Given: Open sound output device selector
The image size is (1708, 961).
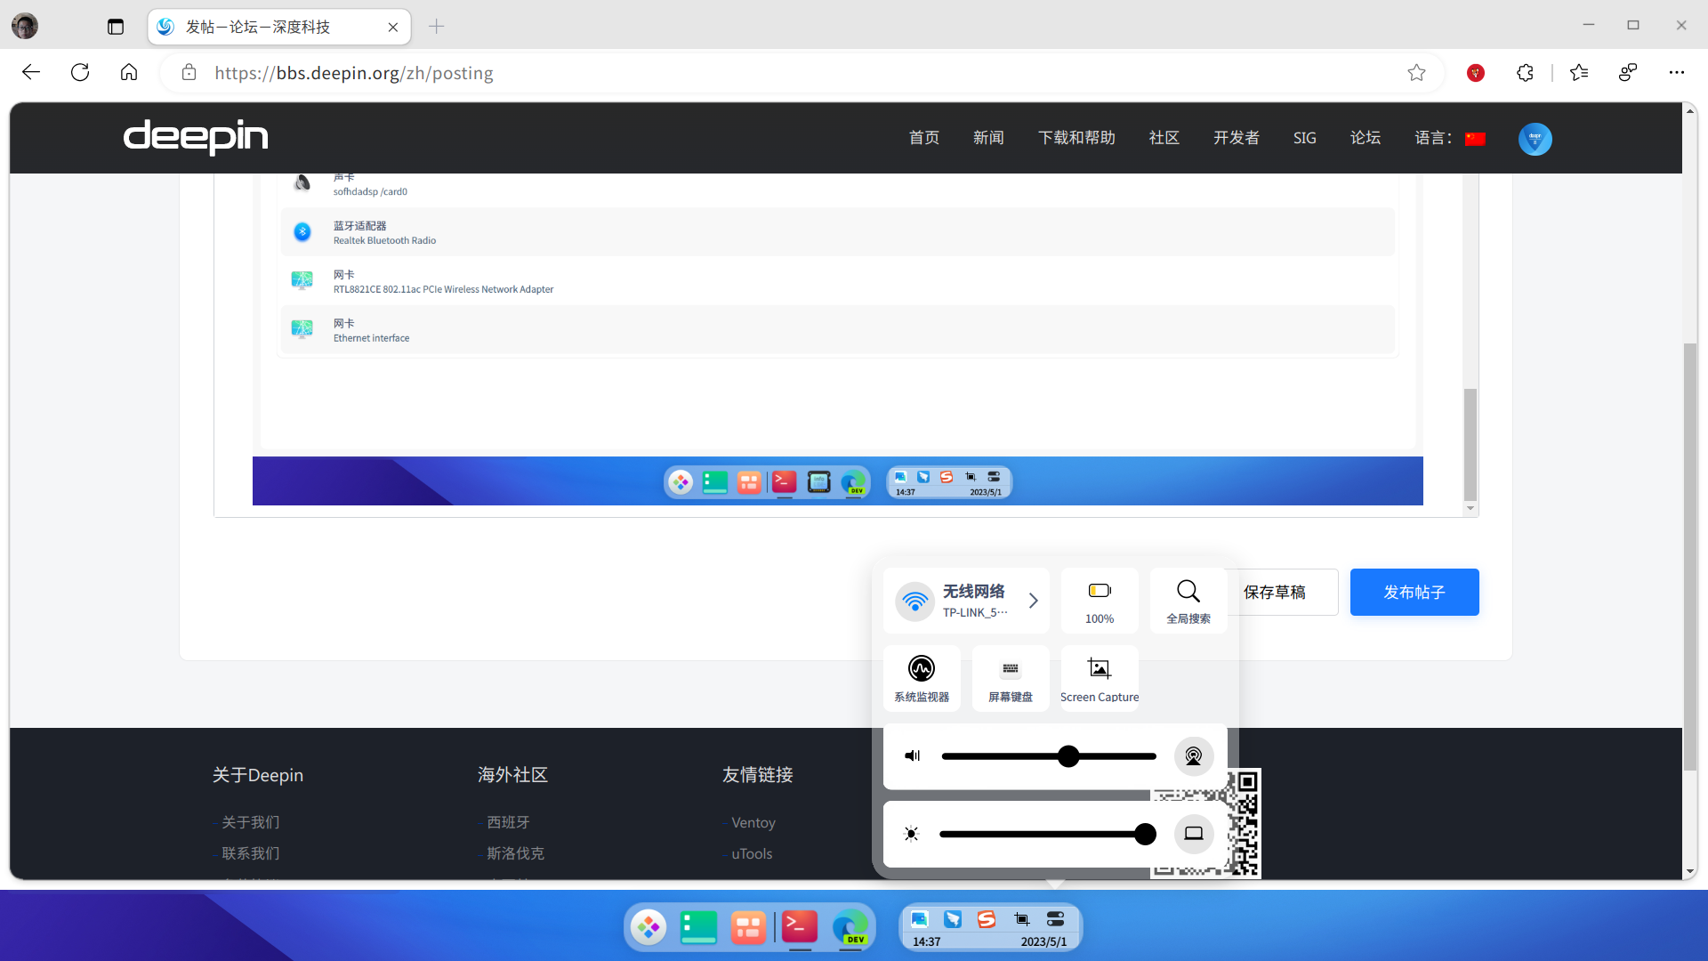Looking at the screenshot, I should (1194, 756).
